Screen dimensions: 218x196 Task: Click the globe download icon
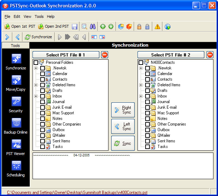[168, 26]
